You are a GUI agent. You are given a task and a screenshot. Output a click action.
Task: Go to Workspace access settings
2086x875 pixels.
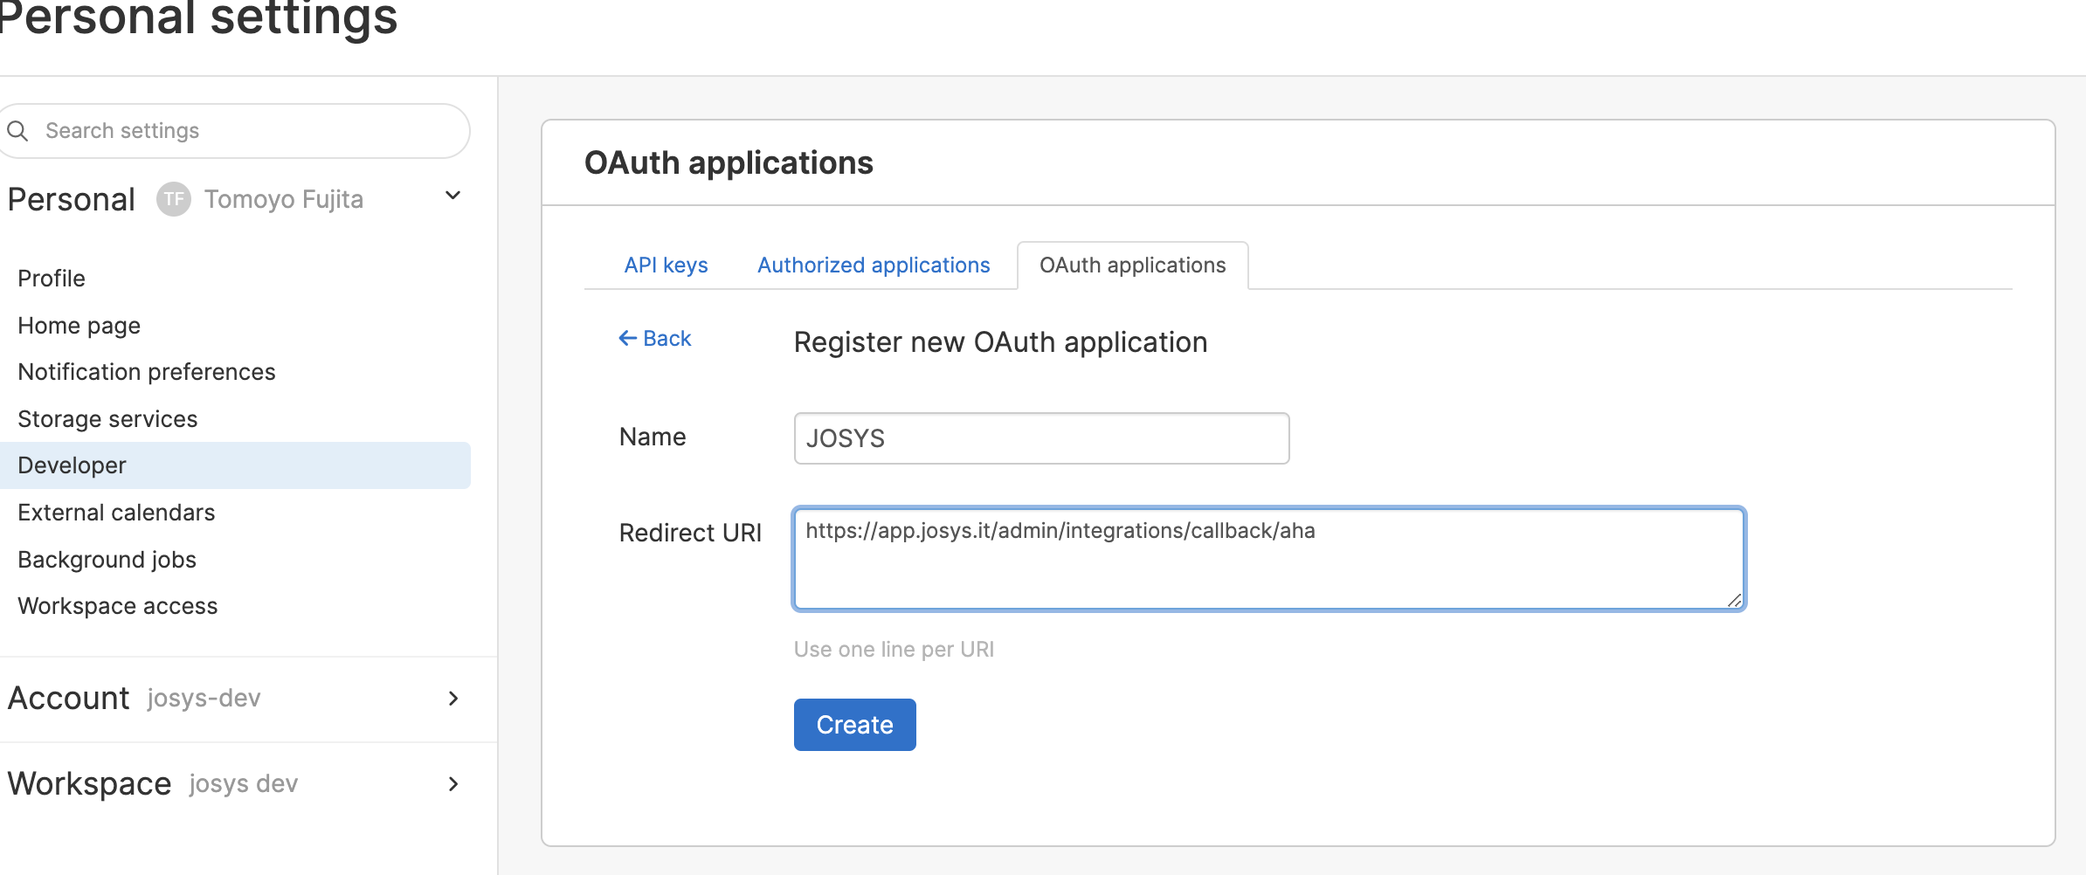point(118,606)
